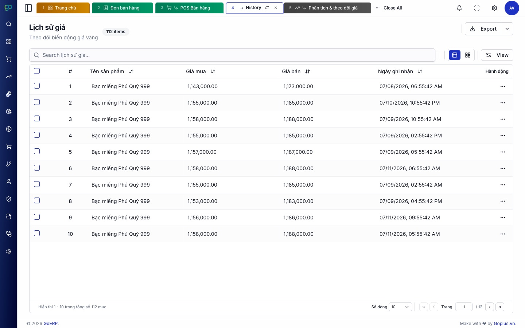This screenshot has height=328, width=525.
Task: Check the checkbox for row 10
Action: click(x=37, y=233)
